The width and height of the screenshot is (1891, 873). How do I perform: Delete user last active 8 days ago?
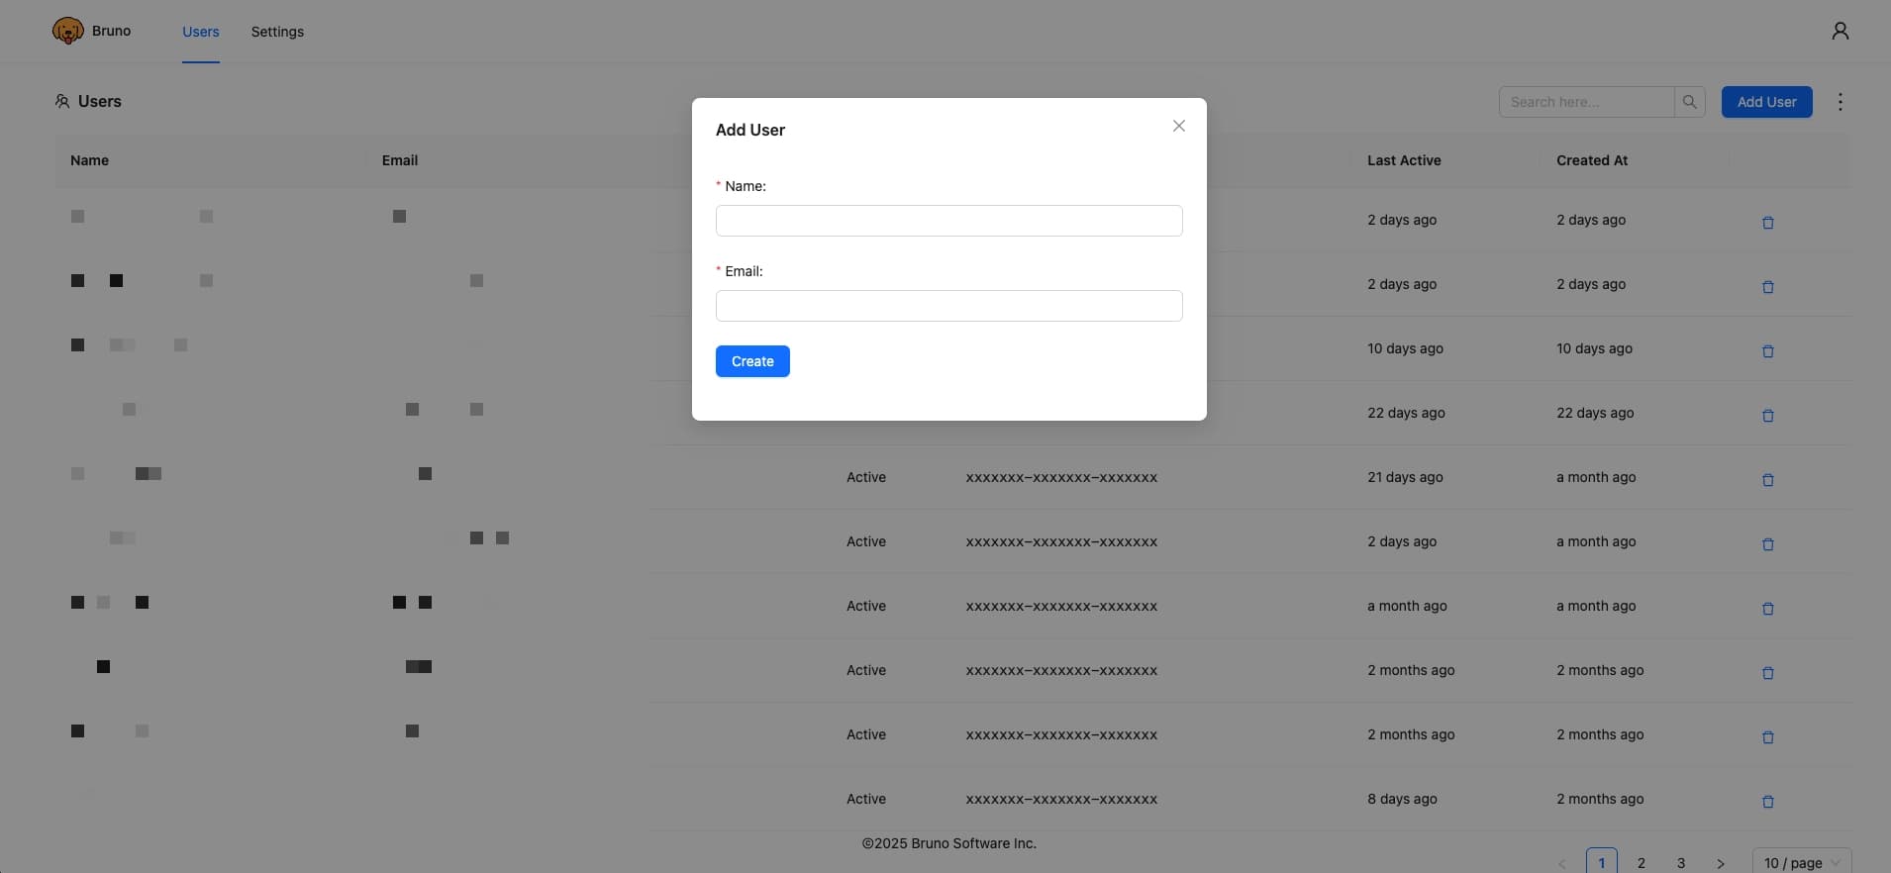pyautogui.click(x=1767, y=802)
